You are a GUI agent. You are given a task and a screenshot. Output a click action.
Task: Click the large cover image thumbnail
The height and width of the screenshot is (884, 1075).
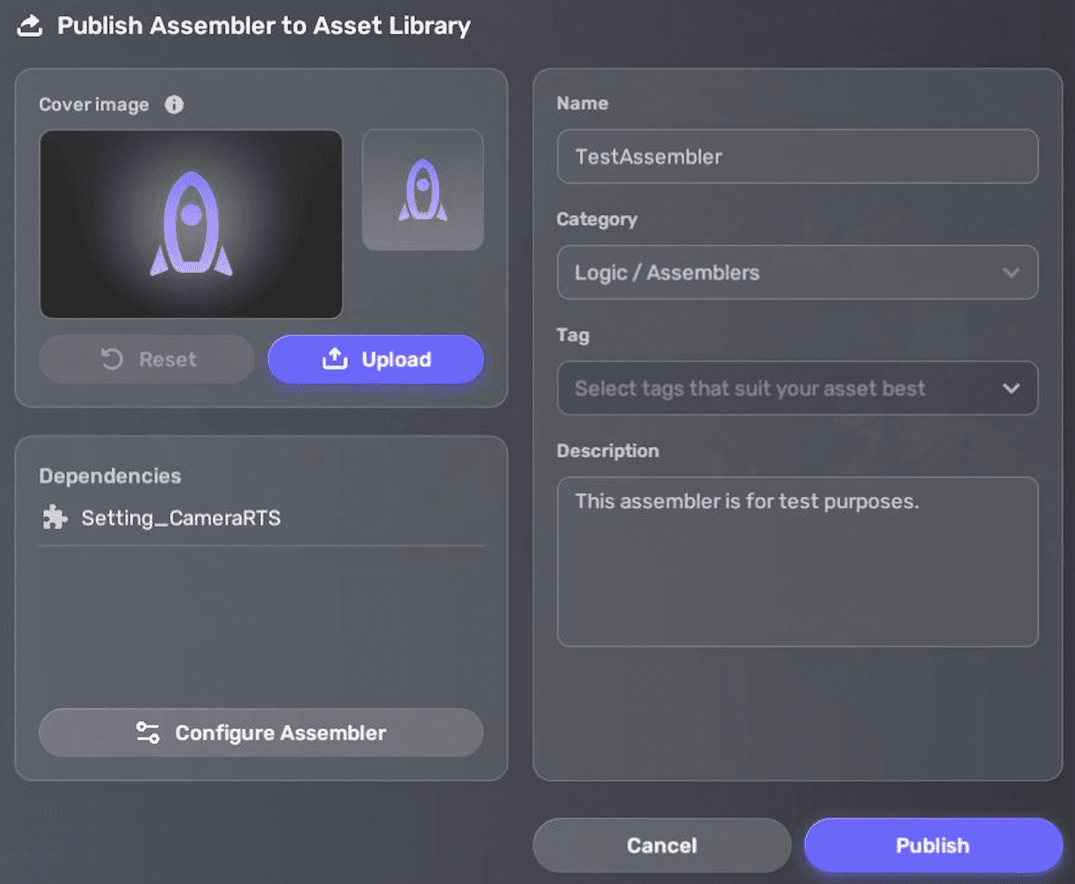click(192, 223)
